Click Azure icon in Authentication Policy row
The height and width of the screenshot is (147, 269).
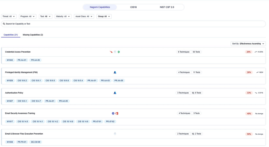(115, 93)
